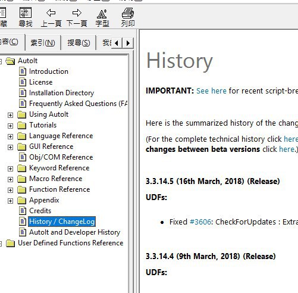Switch to the 搜尋(S) search tab
This screenshot has width=298, height=293.
tap(79, 43)
